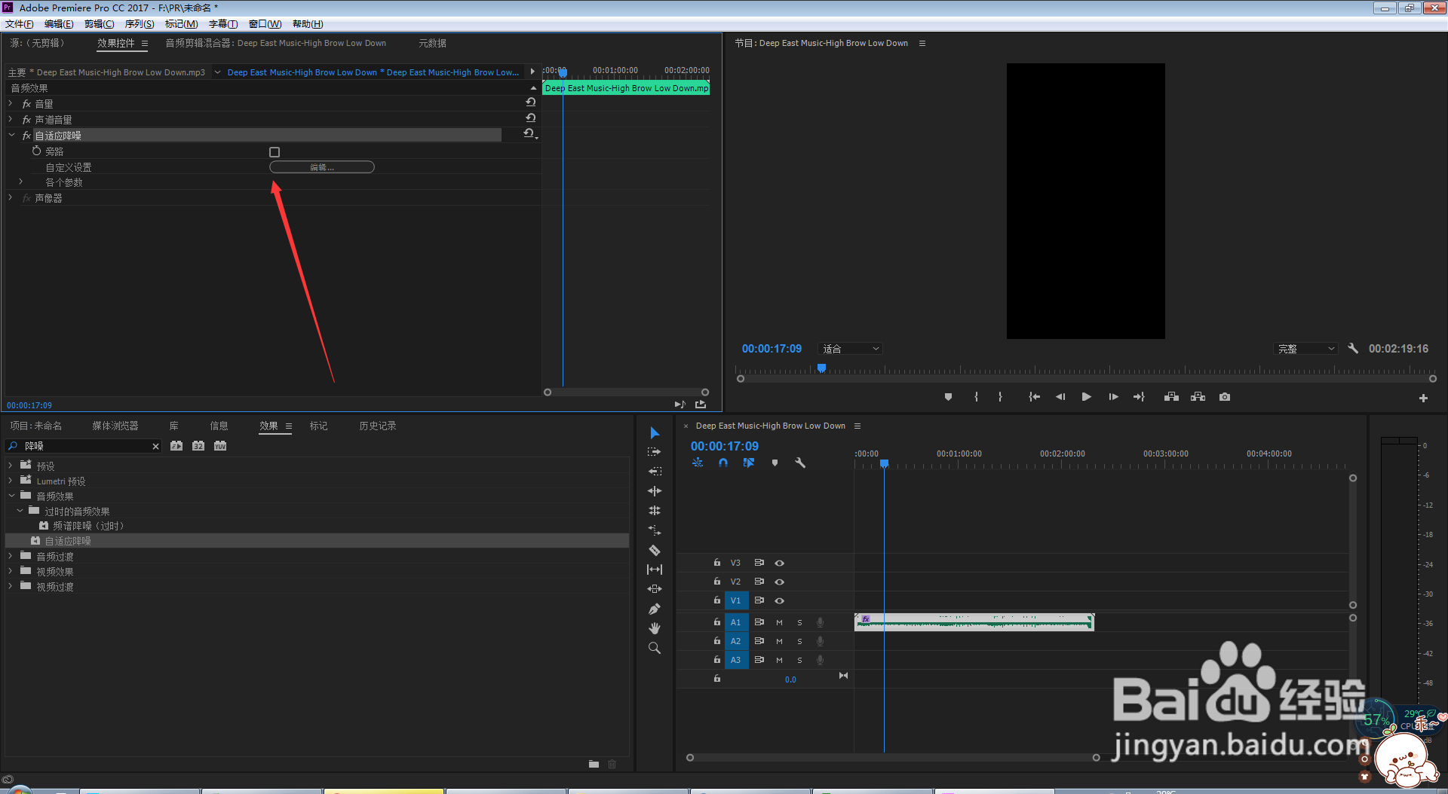The width and height of the screenshot is (1448, 794).
Task: Toggle lock on track A3
Action: [x=717, y=660]
